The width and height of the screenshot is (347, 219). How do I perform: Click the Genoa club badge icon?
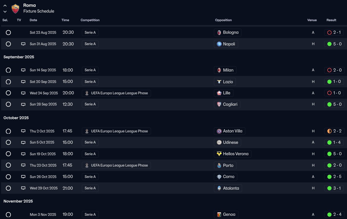pos(219,215)
